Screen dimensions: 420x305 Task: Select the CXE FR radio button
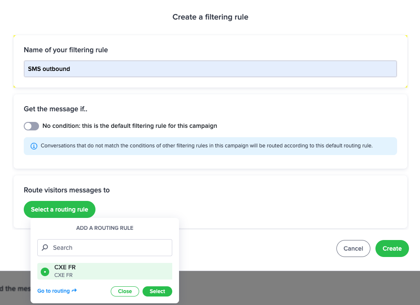[45, 272]
